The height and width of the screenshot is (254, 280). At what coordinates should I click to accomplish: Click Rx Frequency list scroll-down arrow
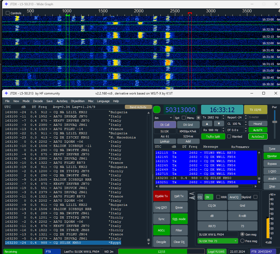pyautogui.click(x=259, y=182)
